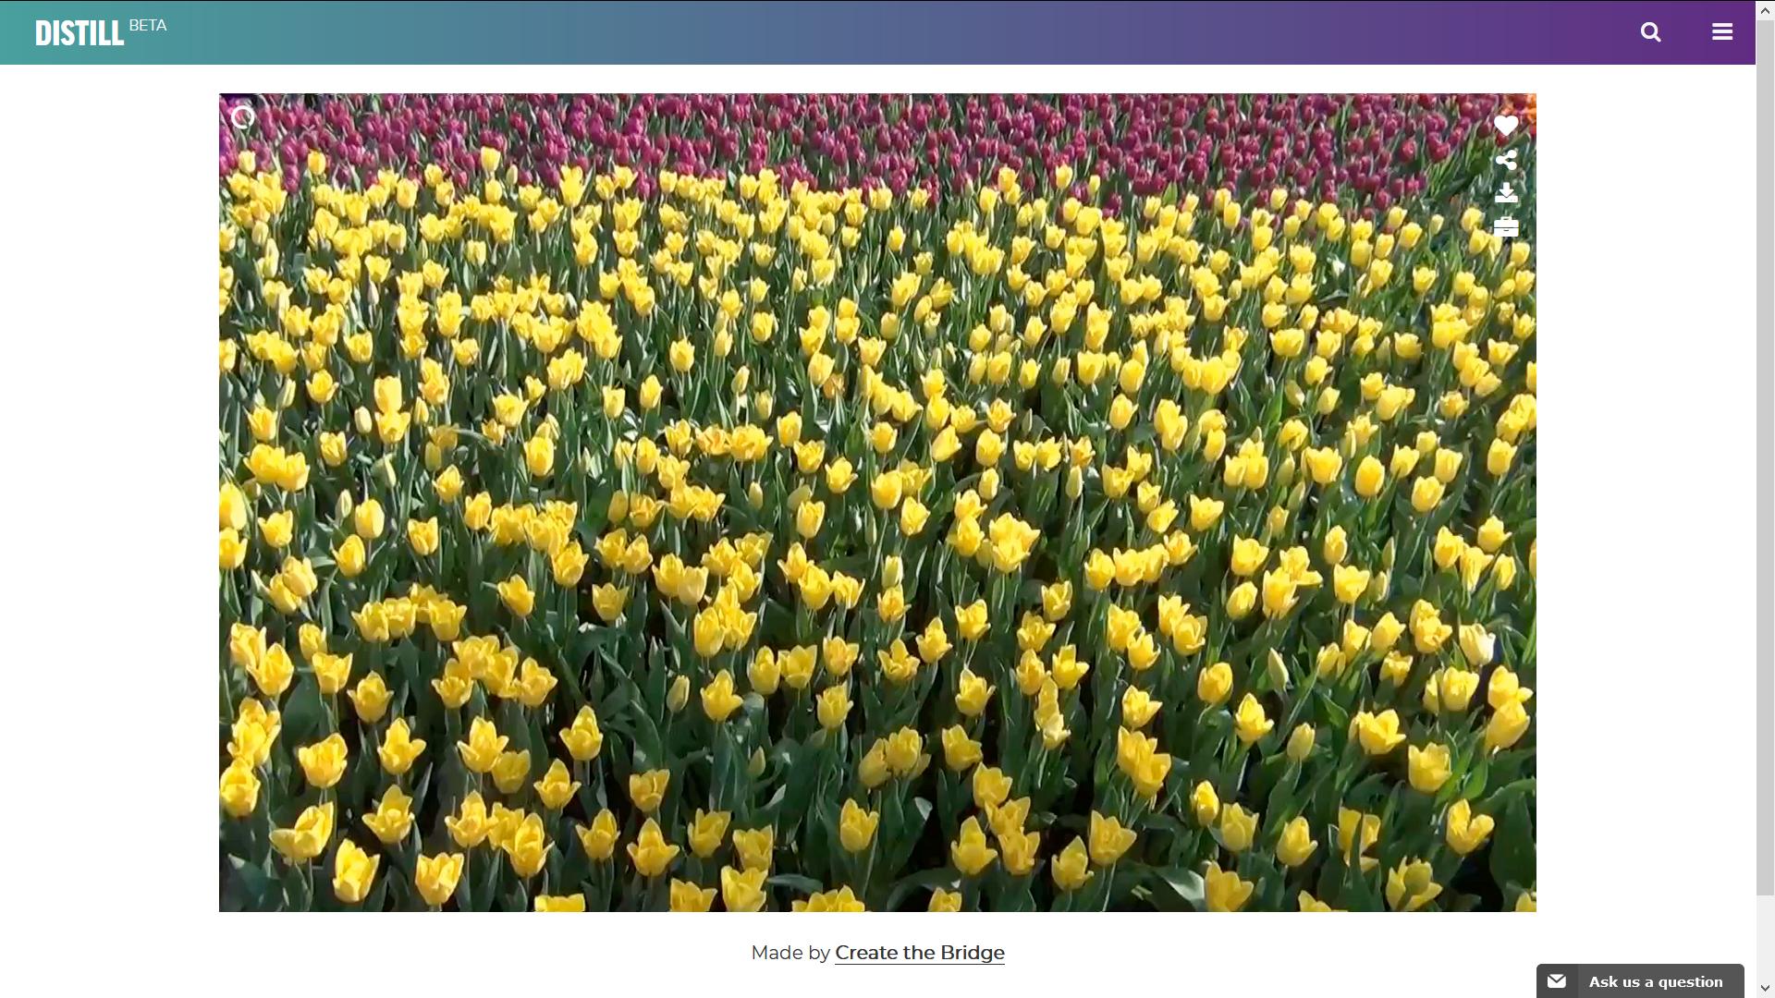Add video to briefcase collection

[x=1506, y=227]
